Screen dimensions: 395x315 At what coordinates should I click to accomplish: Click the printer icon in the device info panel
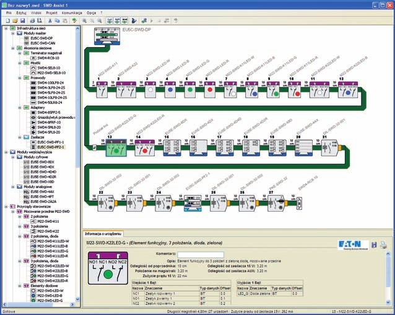[383, 244]
